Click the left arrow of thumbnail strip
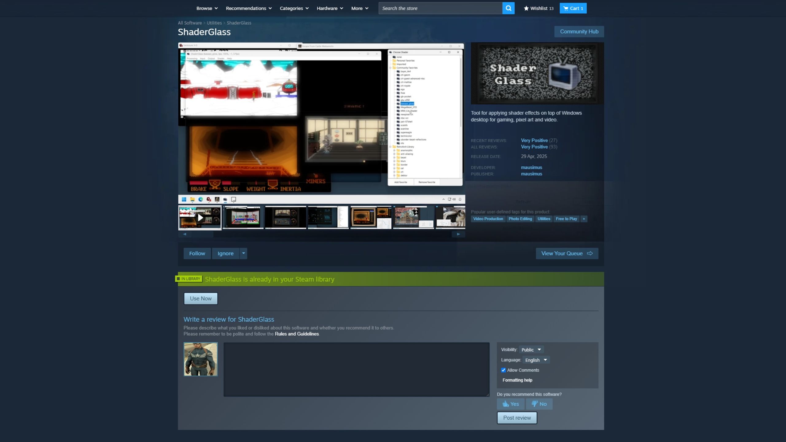The height and width of the screenshot is (442, 786). click(x=185, y=234)
